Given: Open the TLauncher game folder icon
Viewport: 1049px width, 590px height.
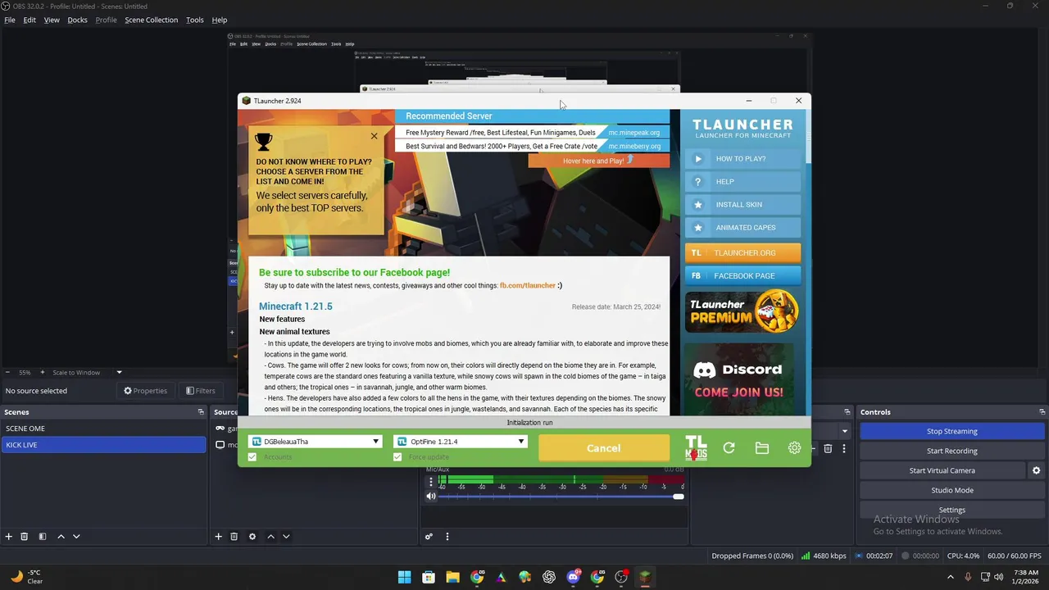Looking at the screenshot, I should click(x=762, y=448).
